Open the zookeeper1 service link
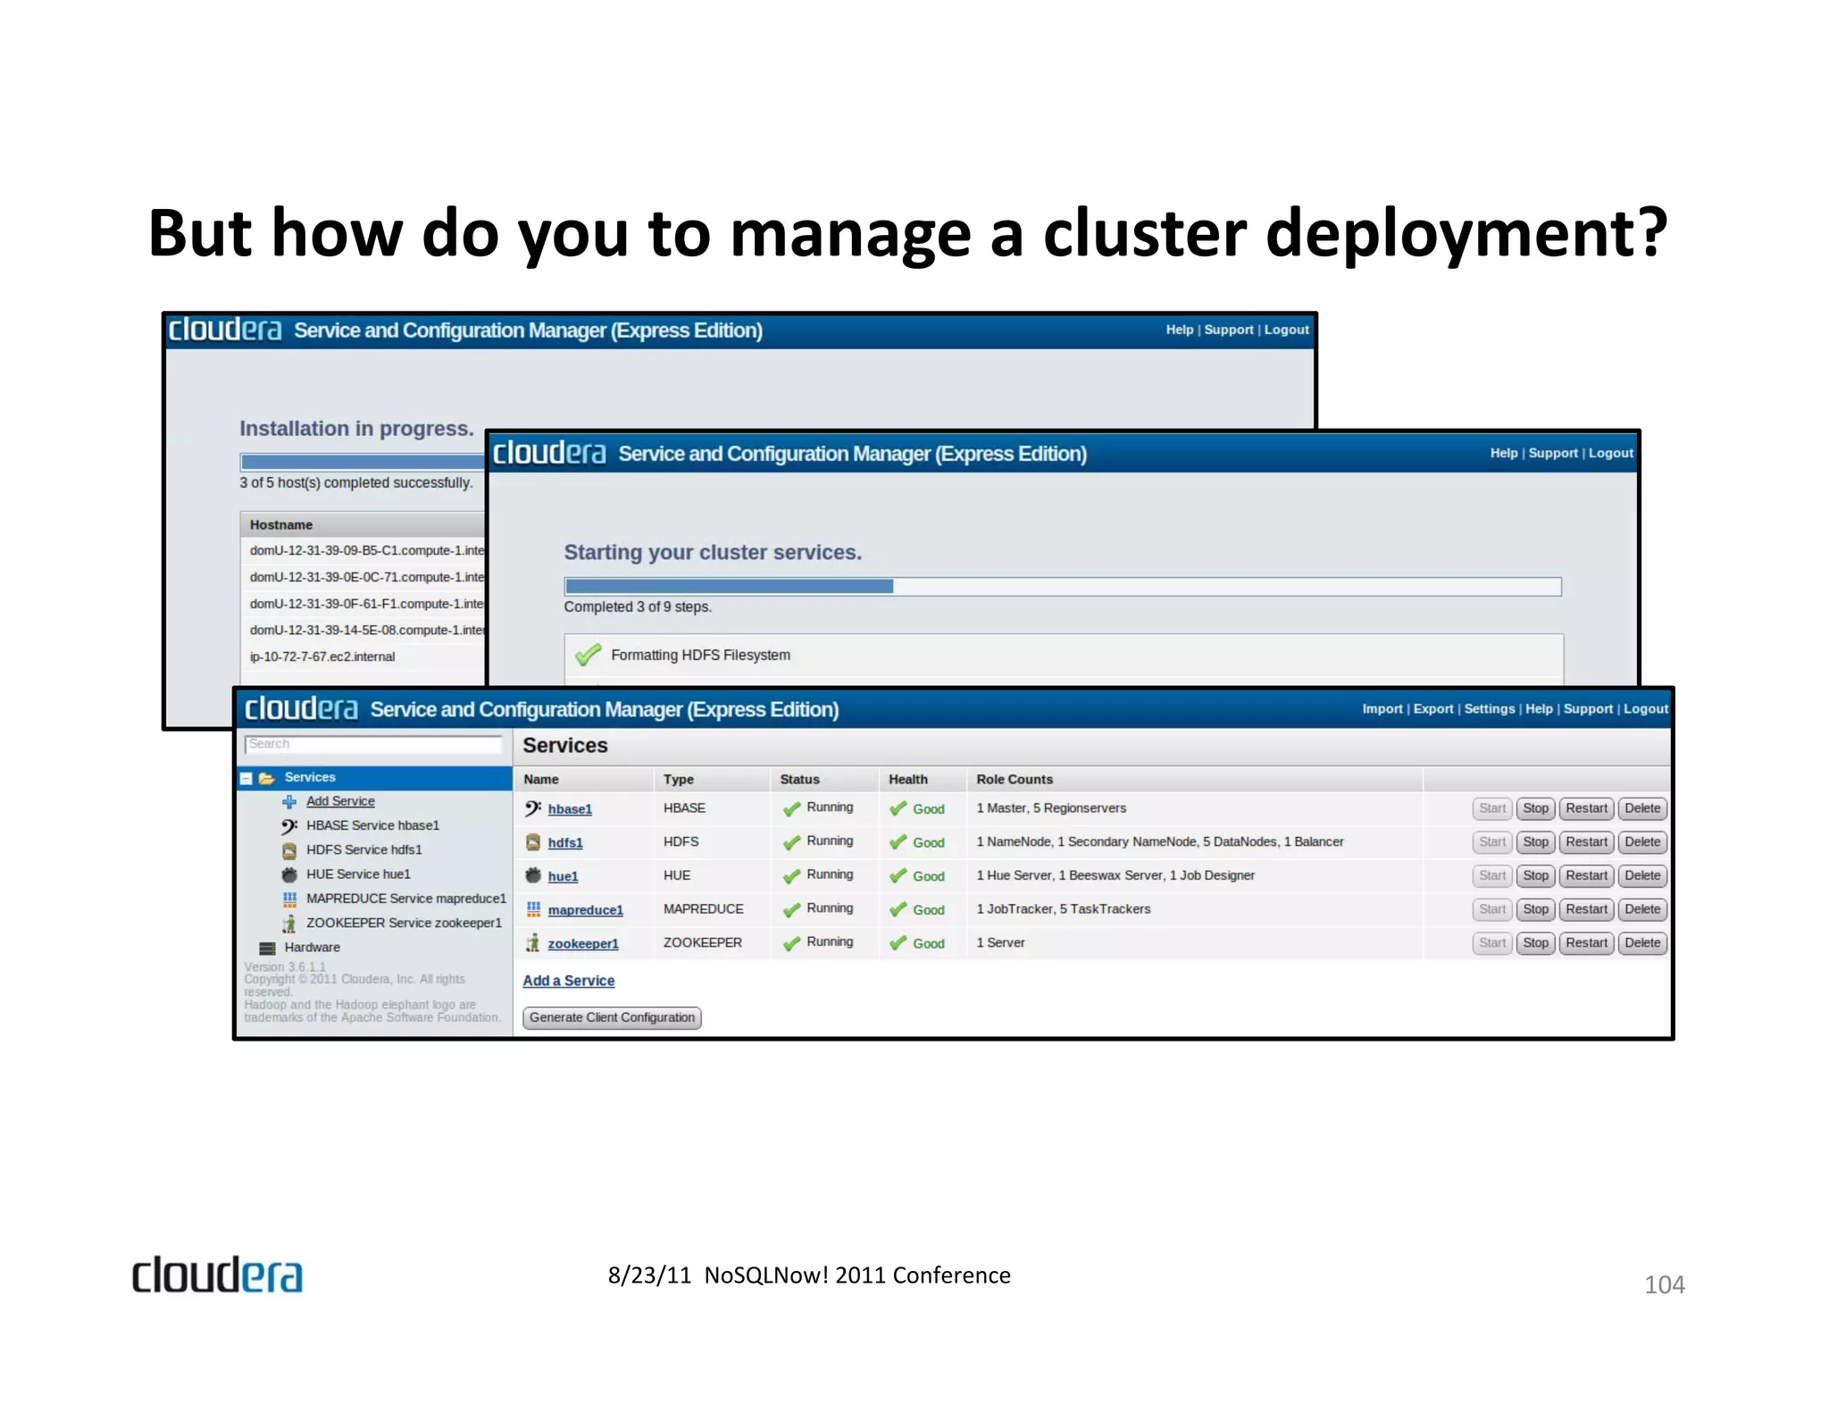The height and width of the screenshot is (1413, 1829). (583, 943)
